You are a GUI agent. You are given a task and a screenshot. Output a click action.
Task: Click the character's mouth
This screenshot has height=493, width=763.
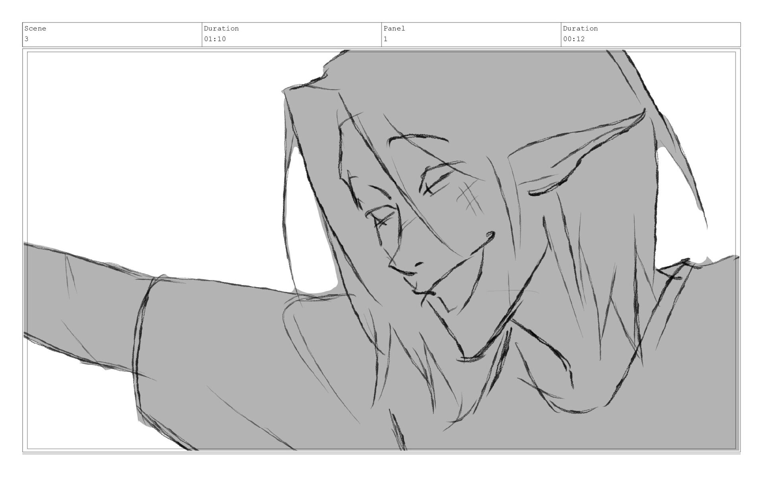tap(423, 292)
